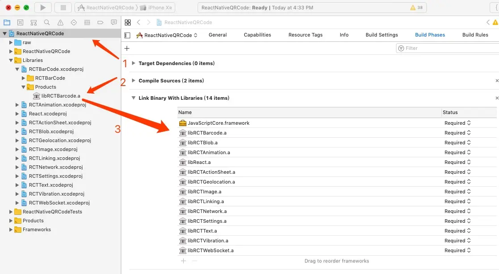Open the Source Control navigator

(x=20, y=22)
